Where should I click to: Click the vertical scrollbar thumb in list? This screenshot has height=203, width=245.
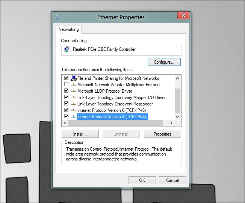point(177,101)
